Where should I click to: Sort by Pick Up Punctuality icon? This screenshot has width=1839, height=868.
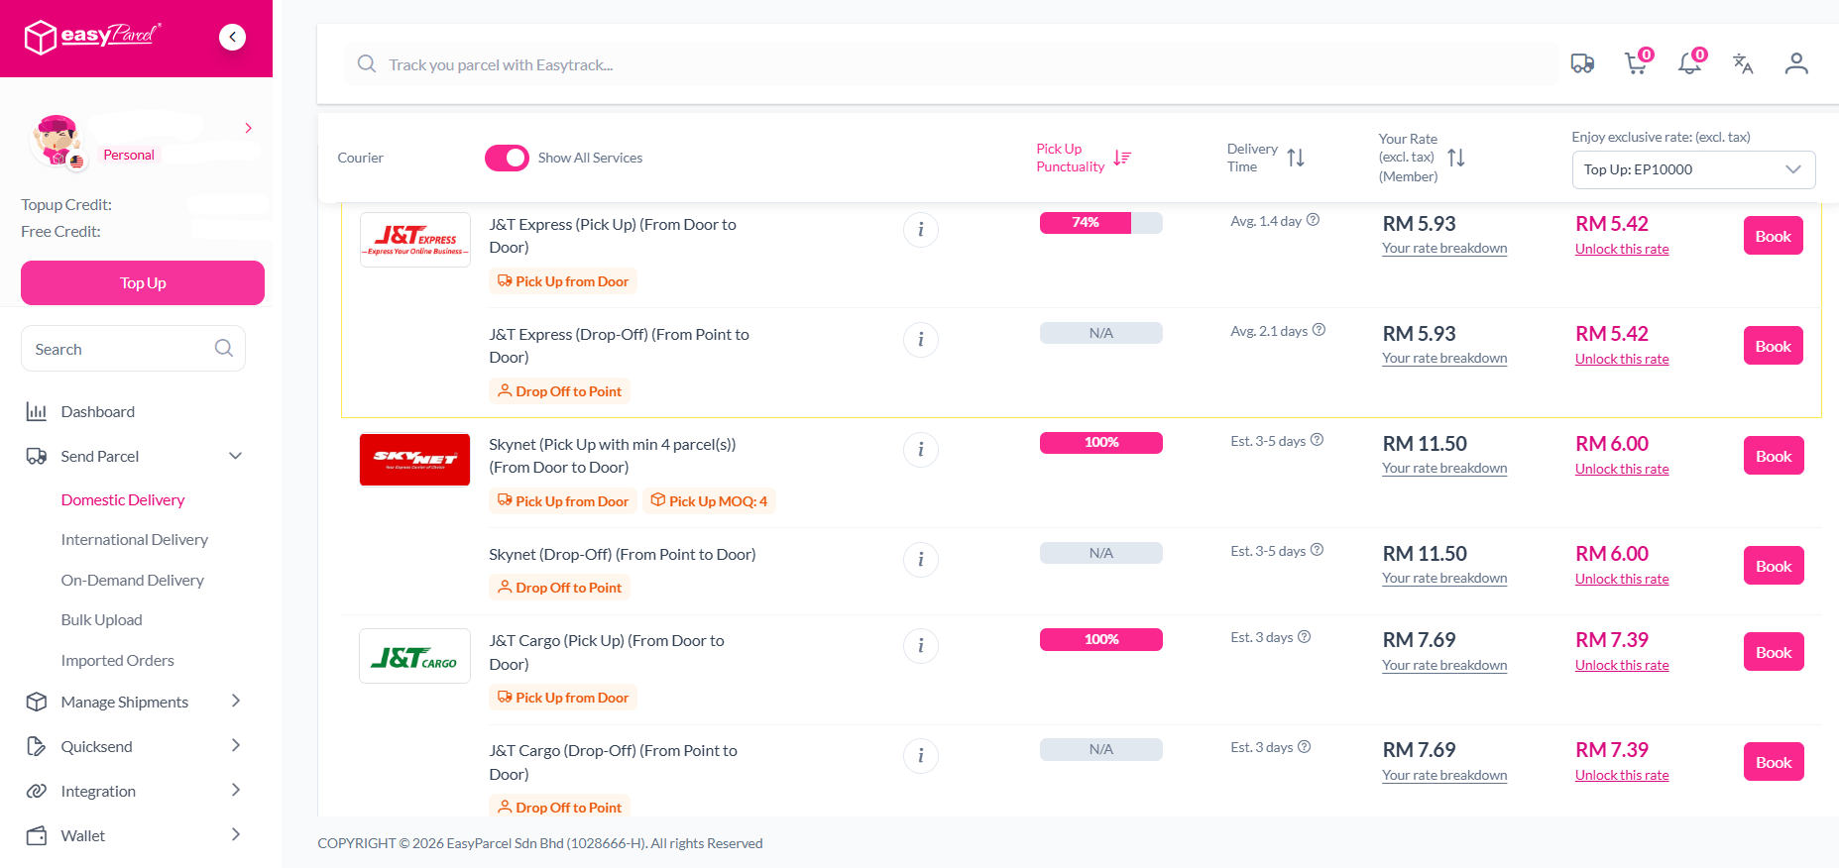[1122, 158]
